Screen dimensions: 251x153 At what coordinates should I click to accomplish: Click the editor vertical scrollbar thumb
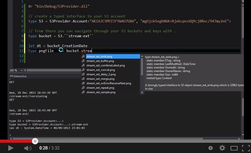pos(243,22)
